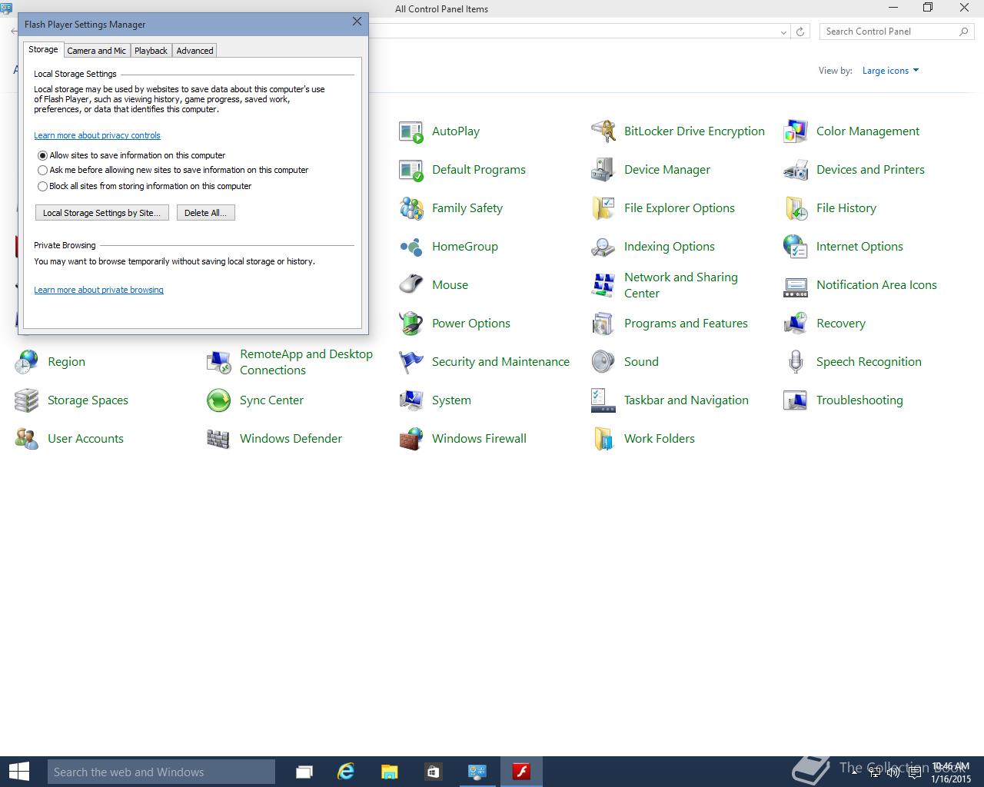Switch to the Camera and Mic tab
This screenshot has height=787, width=984.
coord(96,51)
